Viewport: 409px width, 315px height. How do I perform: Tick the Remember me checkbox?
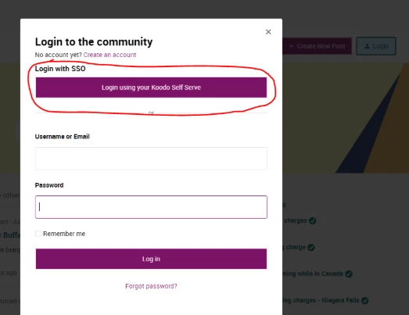coord(38,234)
